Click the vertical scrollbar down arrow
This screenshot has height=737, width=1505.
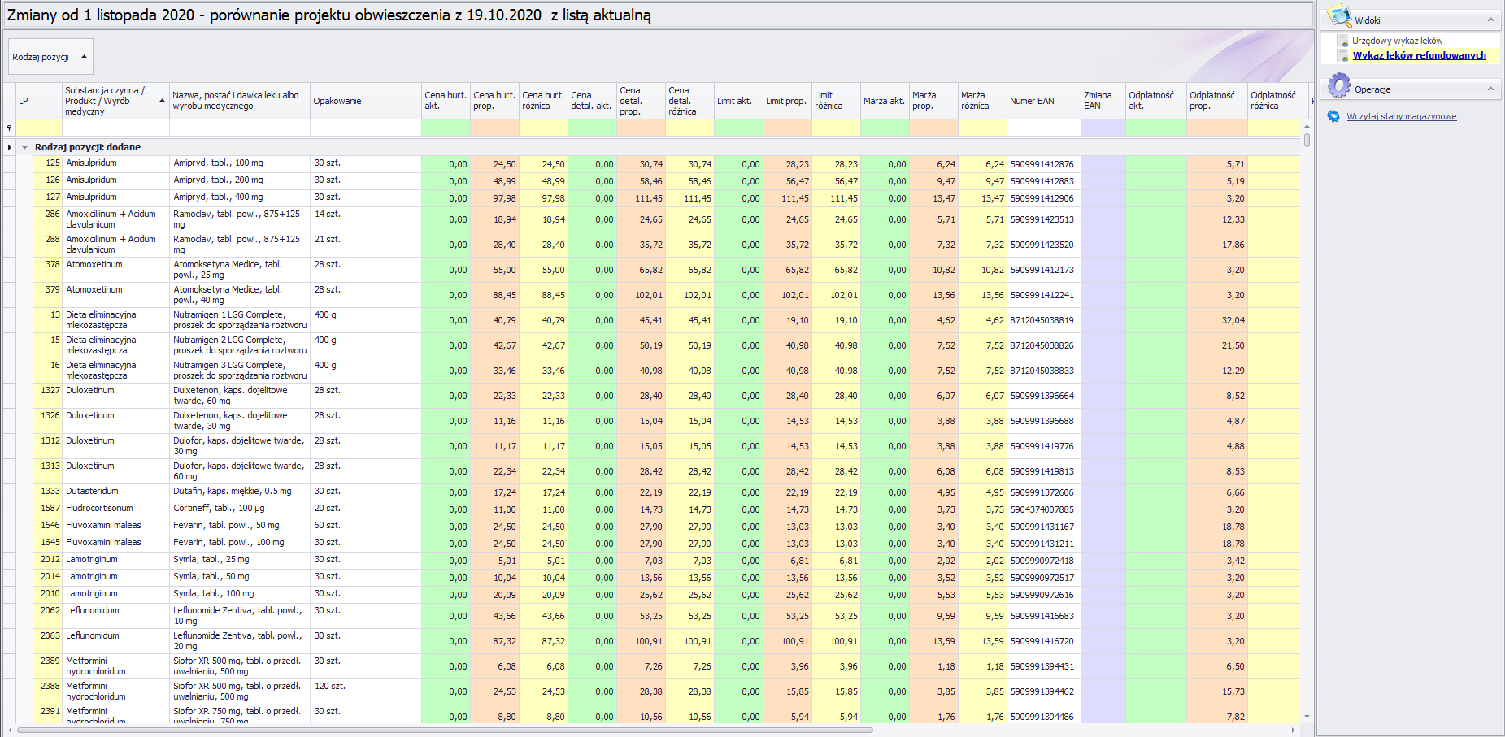pos(1307,717)
